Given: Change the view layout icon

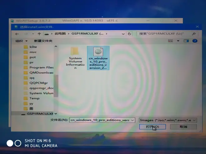Looking at the screenshot, I should pos(170,41).
